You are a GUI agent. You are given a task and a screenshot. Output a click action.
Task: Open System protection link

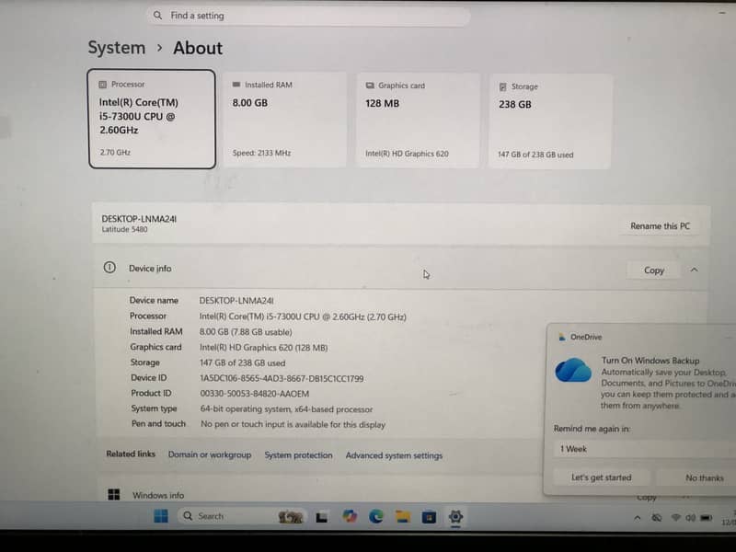point(298,455)
